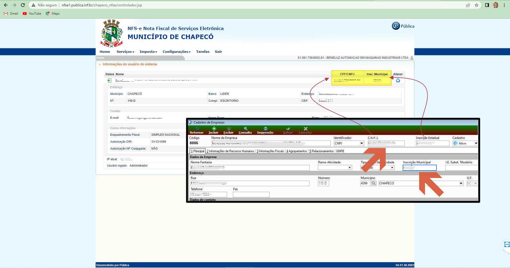510x268 pixels.
Task: Click Salvar in Cadastro de Empresas toolbar
Action: tap(288, 130)
